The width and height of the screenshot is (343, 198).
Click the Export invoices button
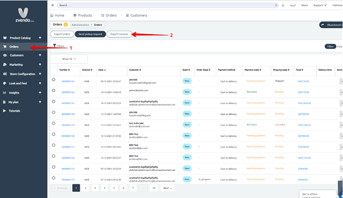click(119, 34)
